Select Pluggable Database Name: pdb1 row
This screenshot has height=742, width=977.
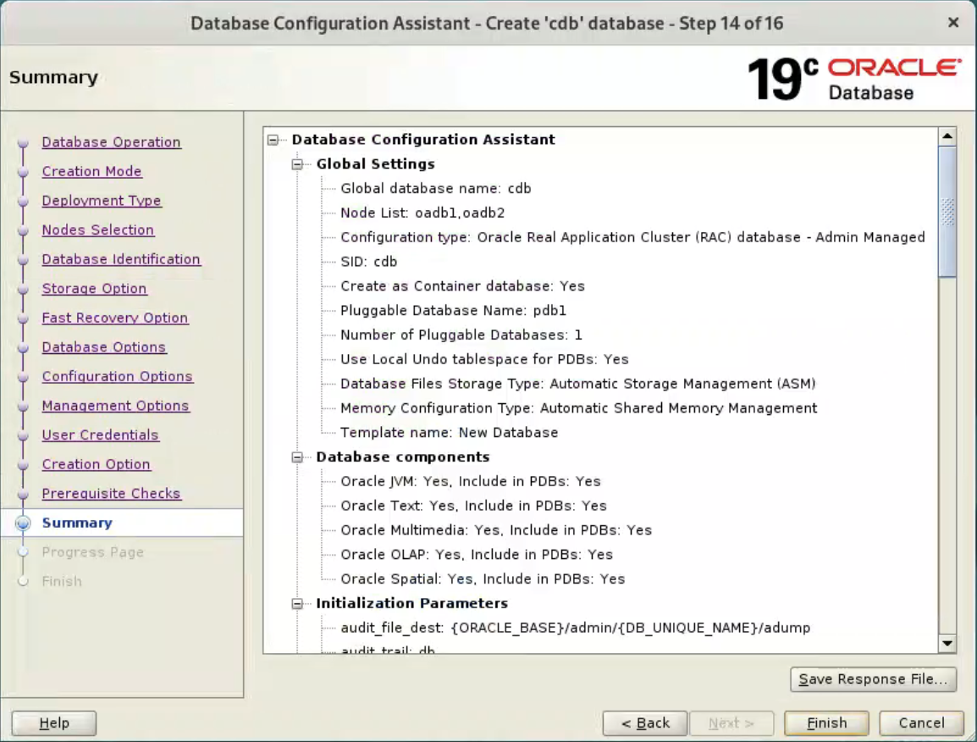[x=453, y=311]
